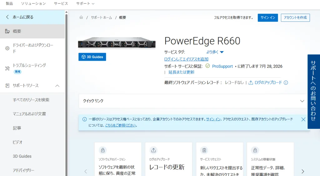Open the ソリューション menu item
320x176 pixels.
pyautogui.click(x=33, y=3)
